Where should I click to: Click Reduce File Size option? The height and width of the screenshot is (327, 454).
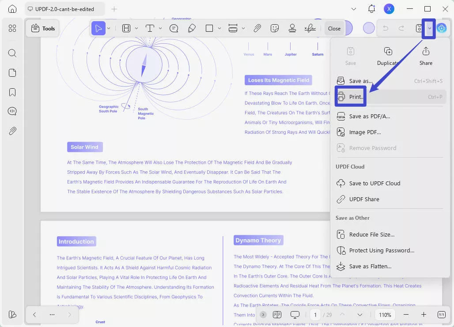371,234
